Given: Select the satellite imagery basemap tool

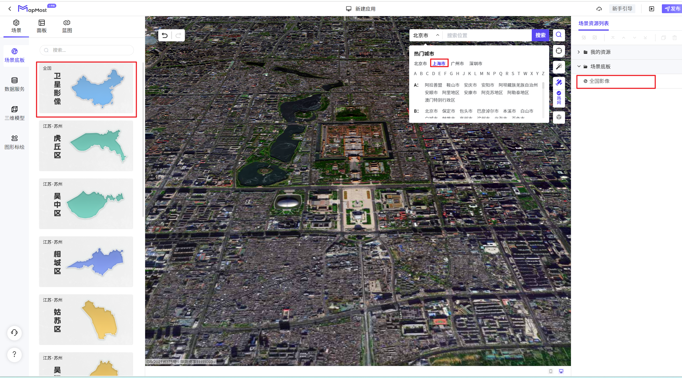Looking at the screenshot, I should pyautogui.click(x=559, y=82).
